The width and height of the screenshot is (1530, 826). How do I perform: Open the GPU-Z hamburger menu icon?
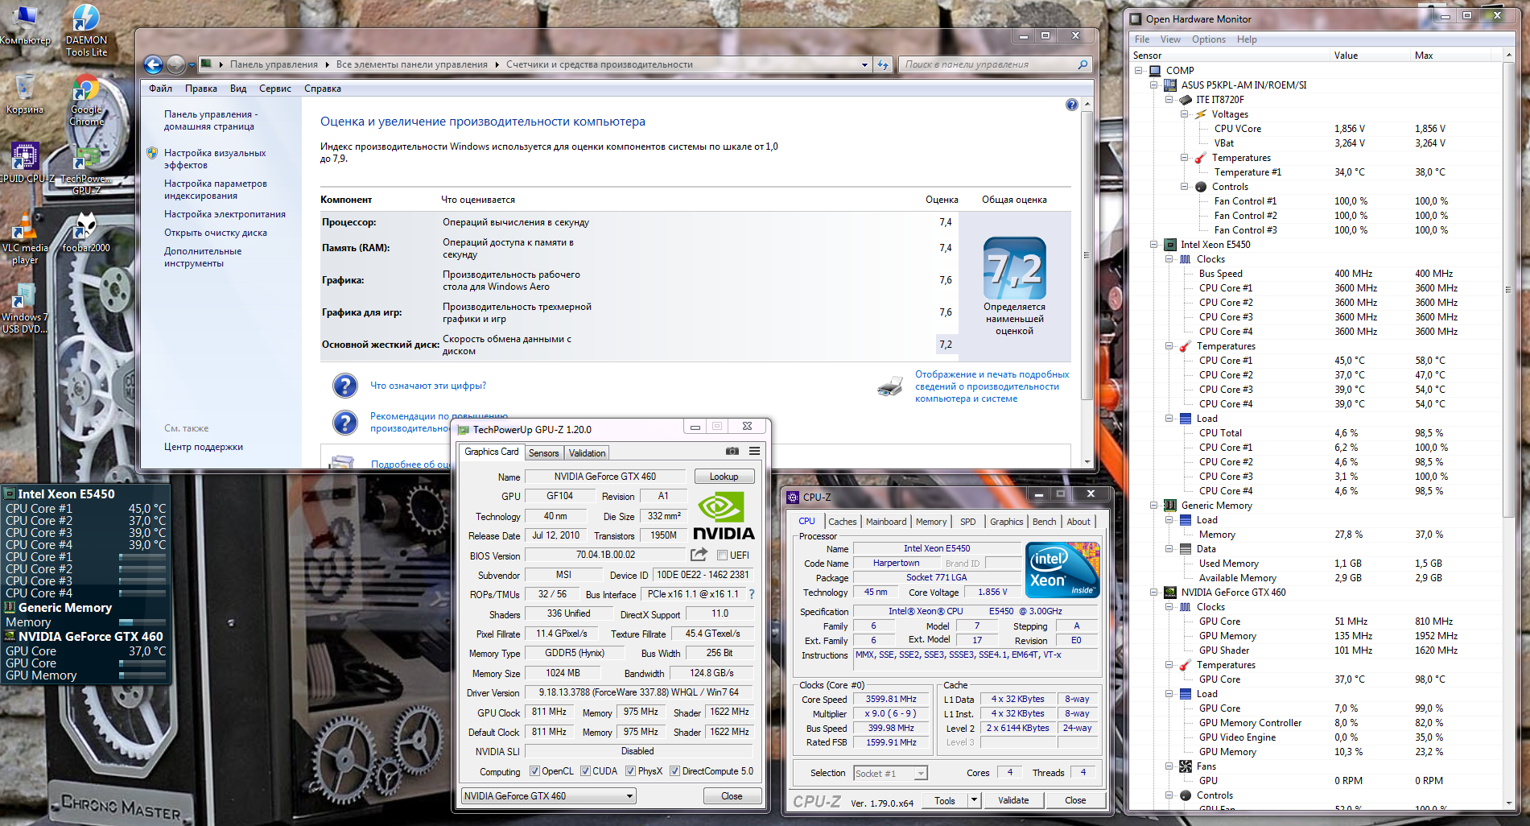[754, 451]
